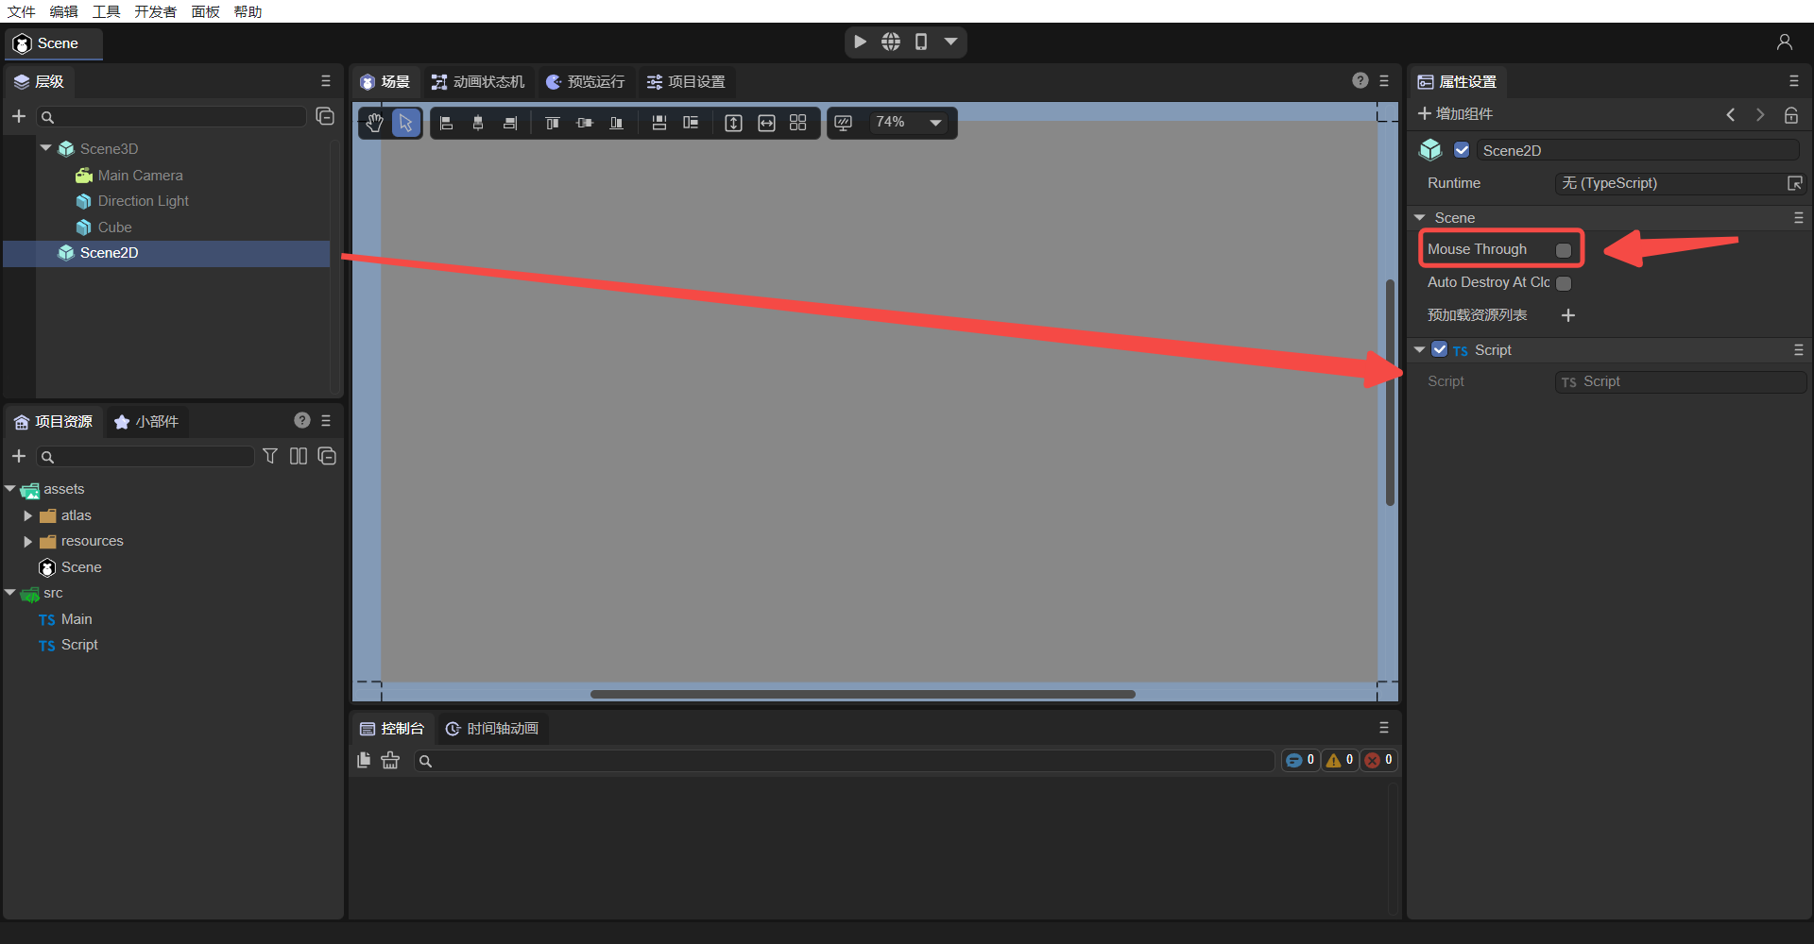Image resolution: width=1814 pixels, height=944 pixels.
Task: Click the play preview button
Action: pyautogui.click(x=860, y=42)
